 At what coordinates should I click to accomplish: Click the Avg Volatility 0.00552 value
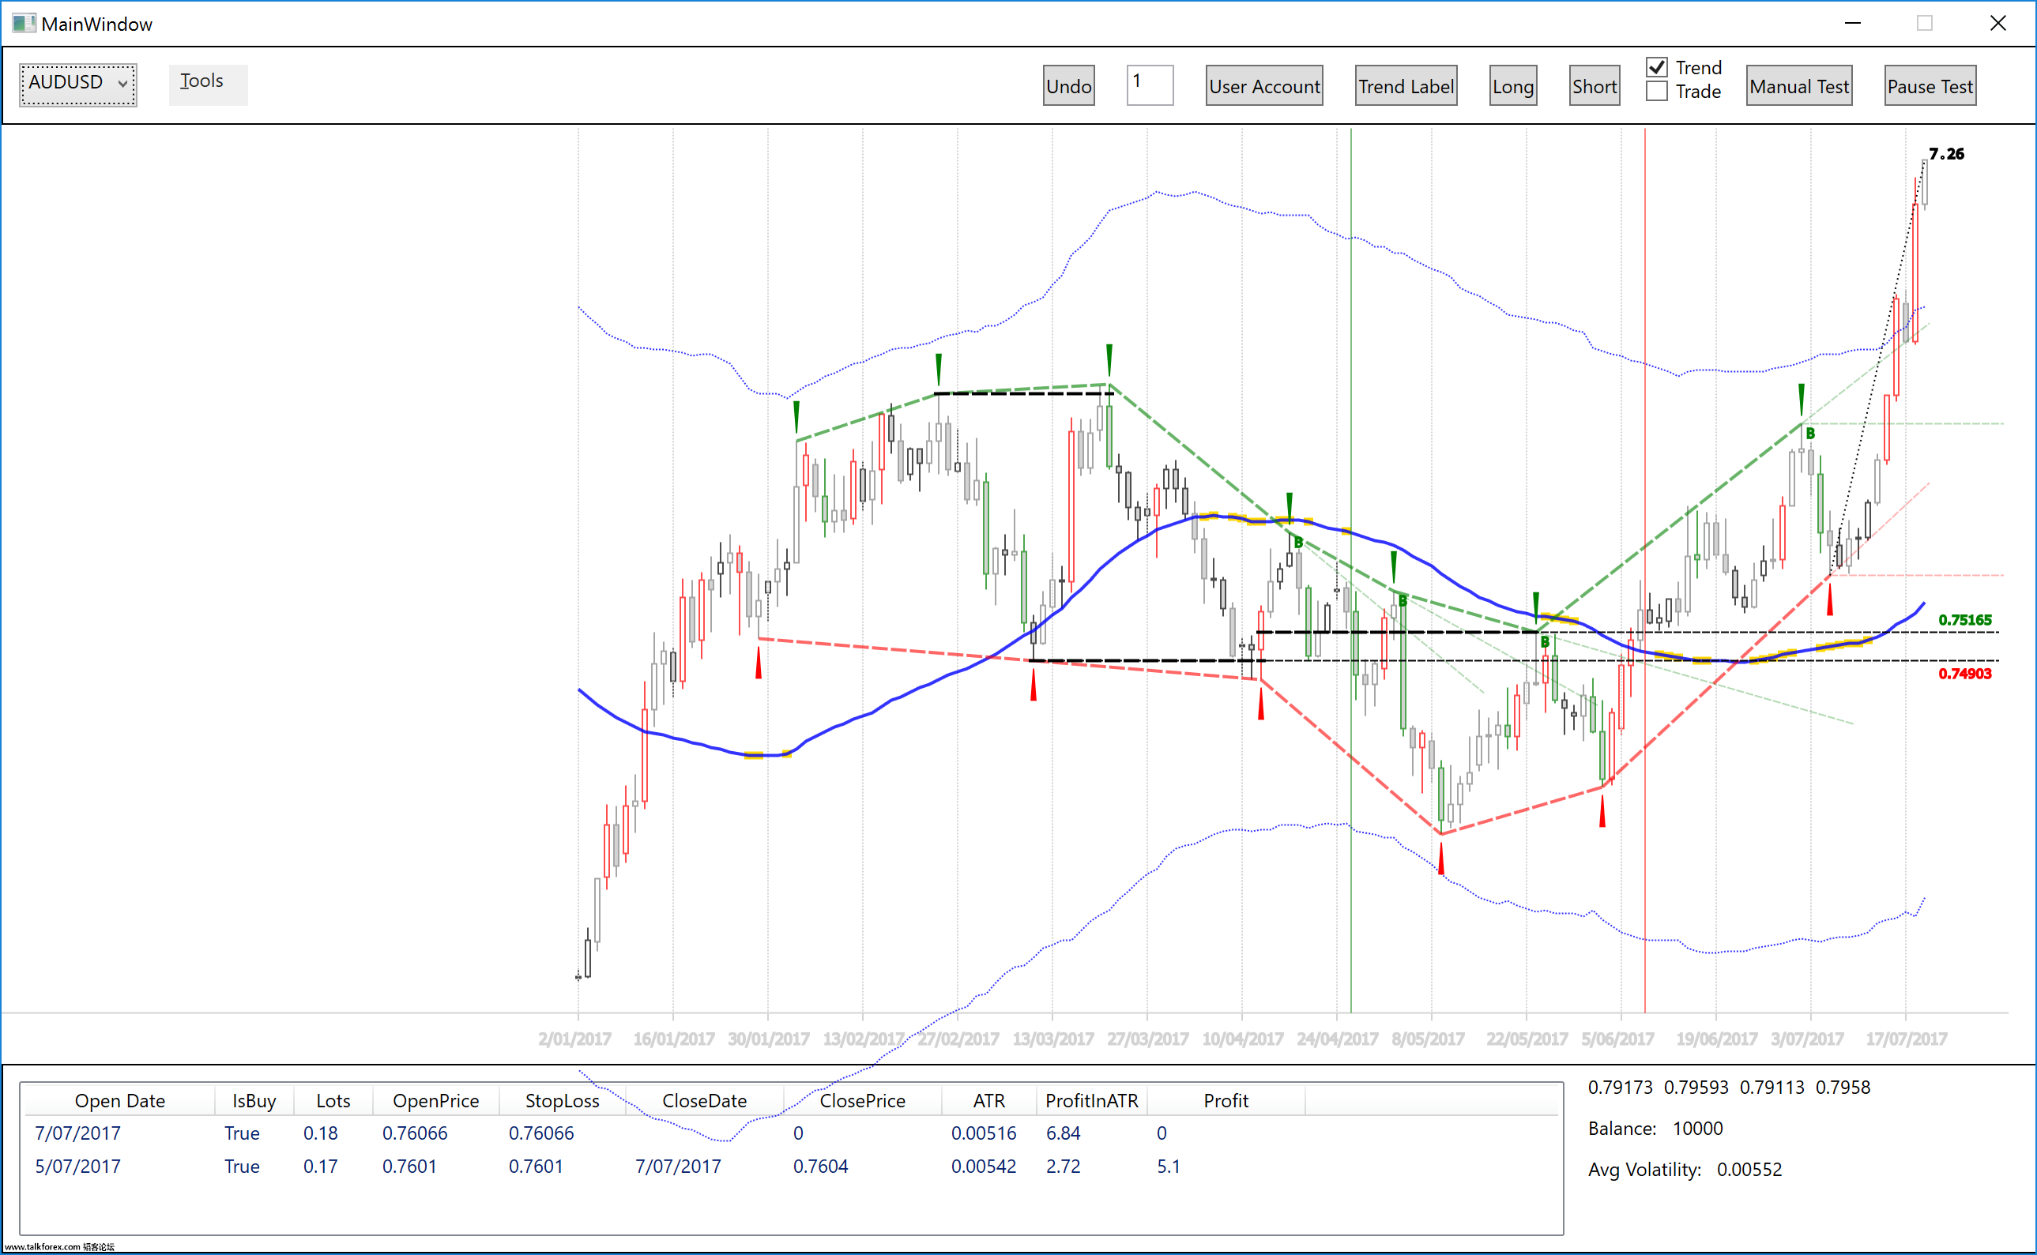point(1749,1170)
